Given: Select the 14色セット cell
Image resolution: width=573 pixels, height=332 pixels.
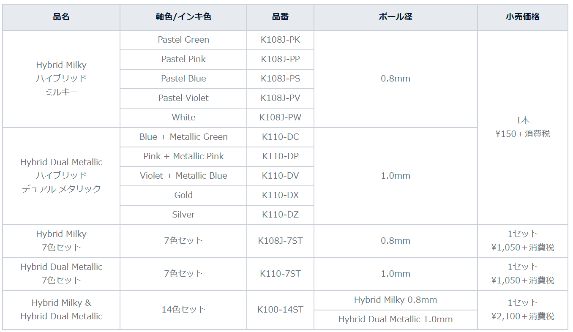Looking at the screenshot, I should (x=183, y=310).
